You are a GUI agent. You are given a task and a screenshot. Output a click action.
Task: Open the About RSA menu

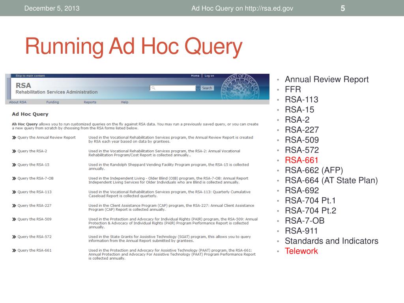(18, 102)
